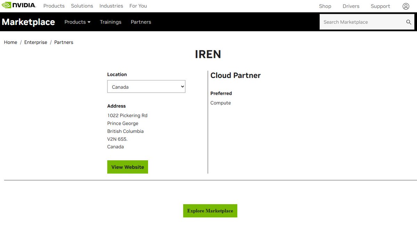This screenshot has height=225, width=417.
Task: Click the British Columbia text
Action: tap(125, 131)
